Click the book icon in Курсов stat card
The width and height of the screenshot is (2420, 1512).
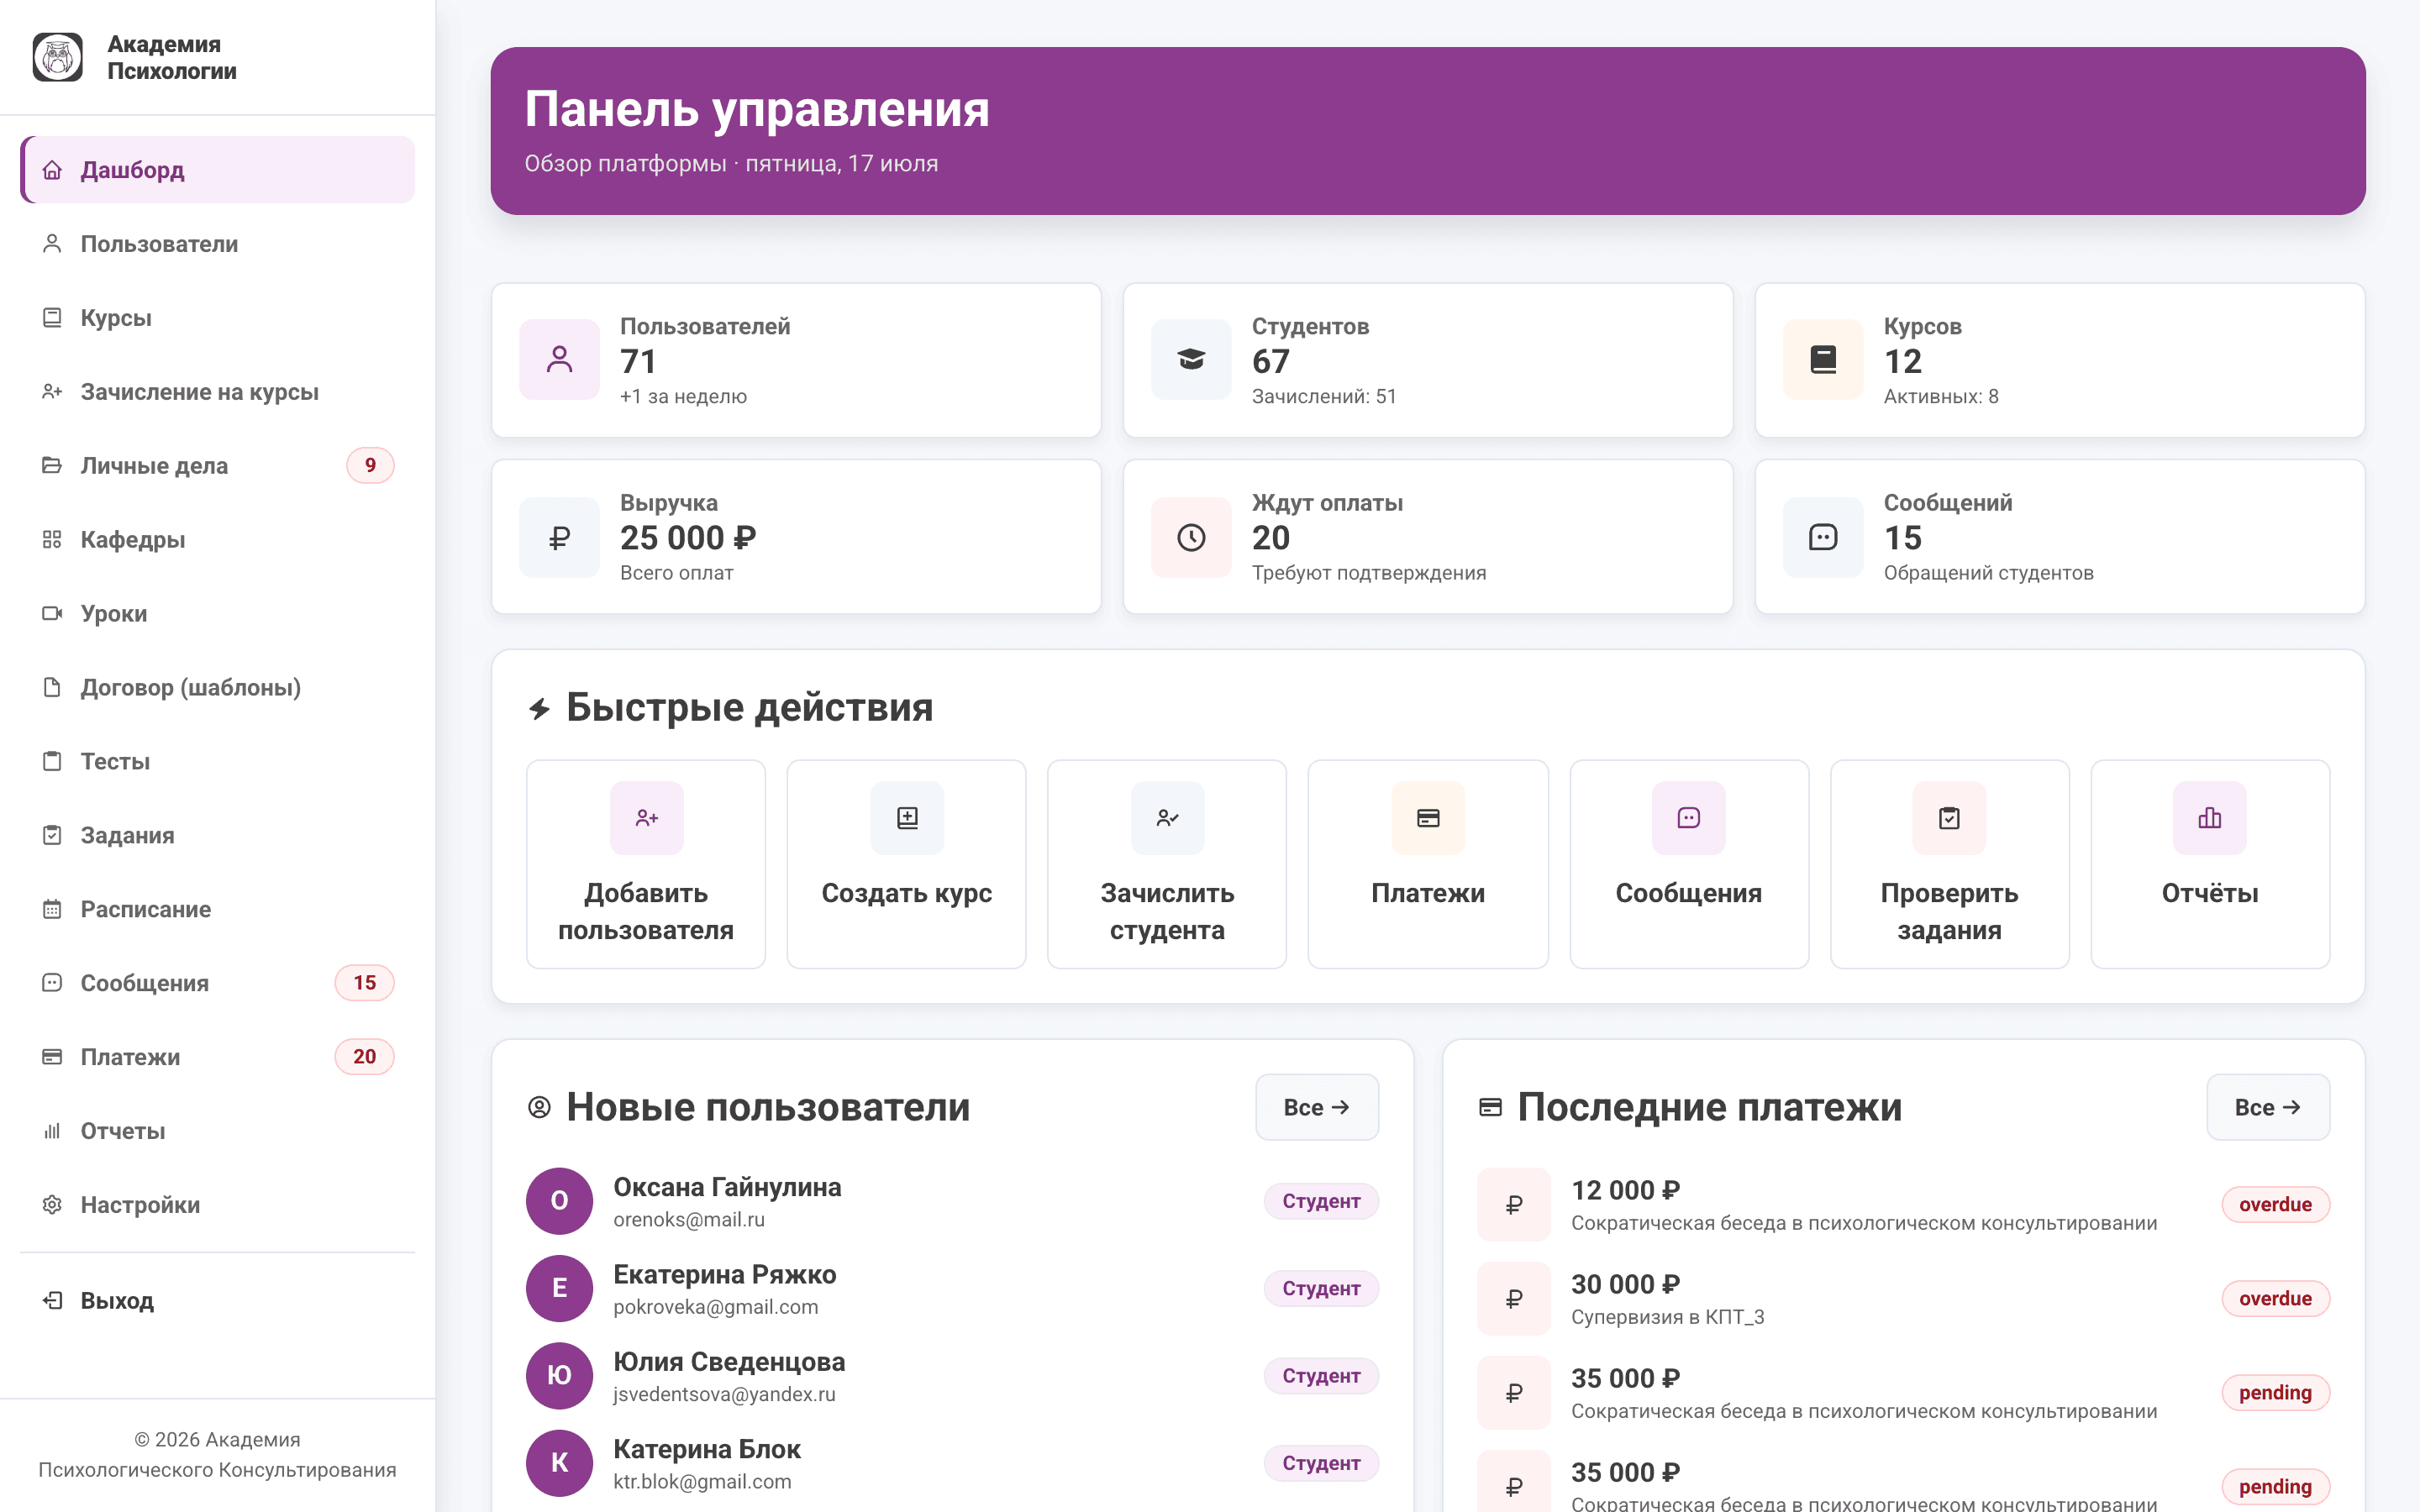coord(1823,360)
